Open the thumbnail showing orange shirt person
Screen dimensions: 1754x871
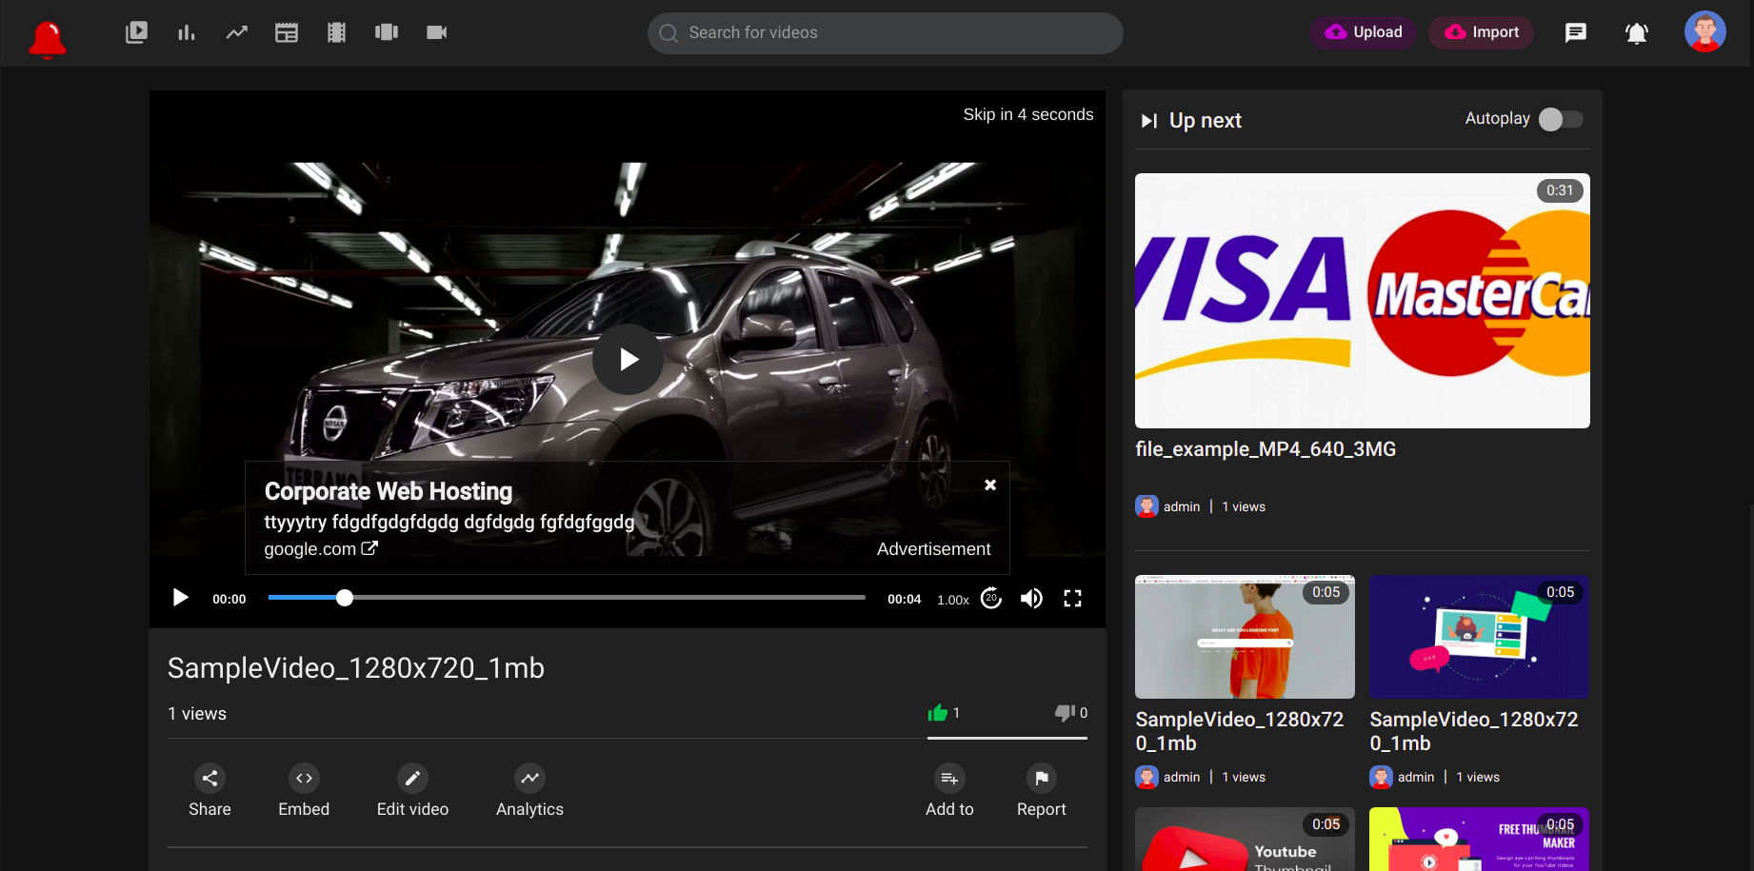[x=1245, y=637]
